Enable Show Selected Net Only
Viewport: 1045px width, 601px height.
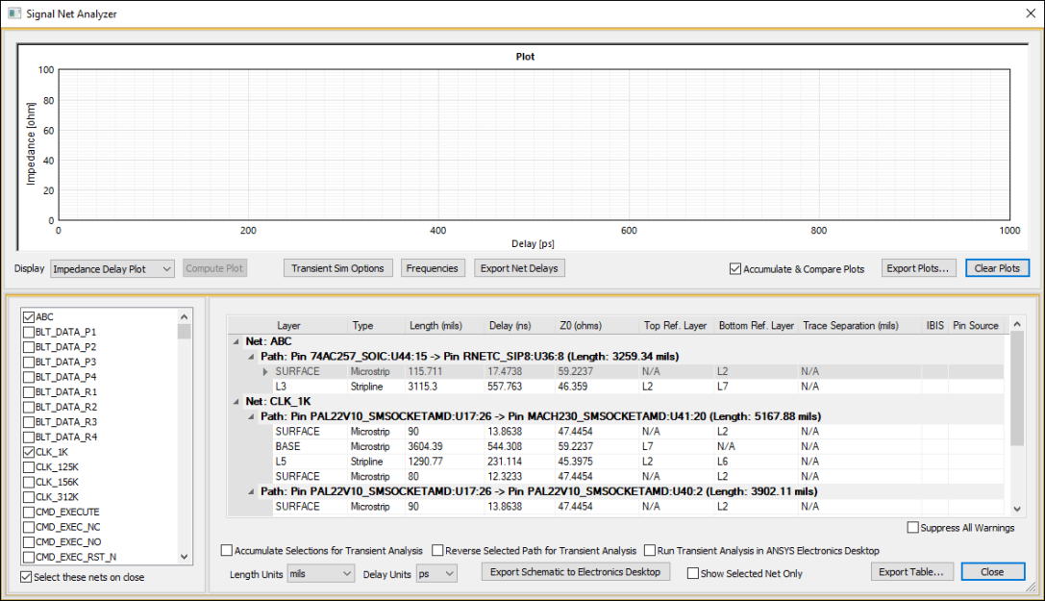pos(693,571)
